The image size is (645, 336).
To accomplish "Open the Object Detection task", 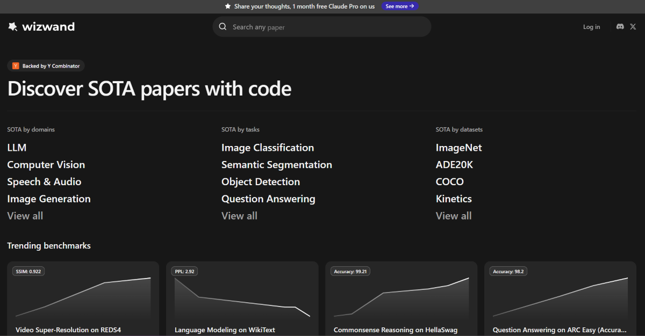I will tap(261, 182).
